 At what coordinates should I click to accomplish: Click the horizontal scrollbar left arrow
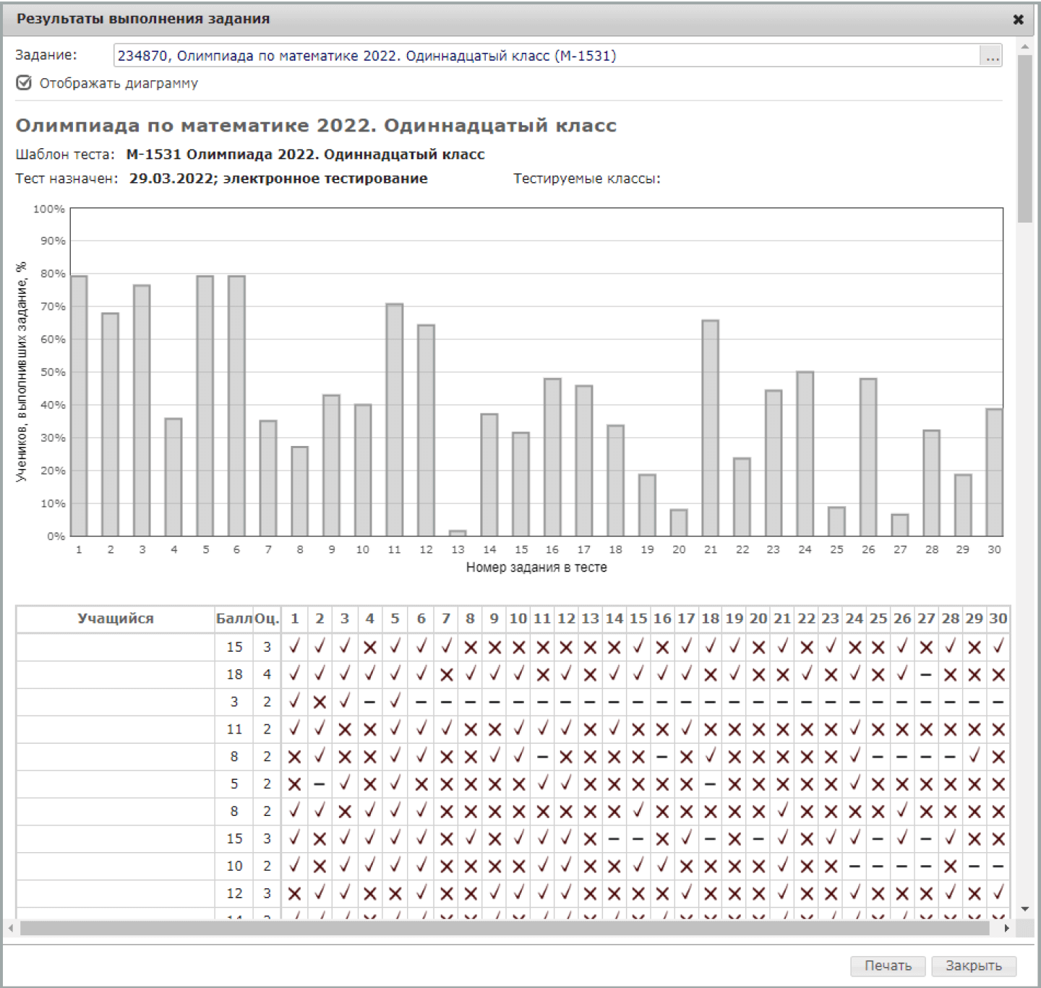click(10, 928)
